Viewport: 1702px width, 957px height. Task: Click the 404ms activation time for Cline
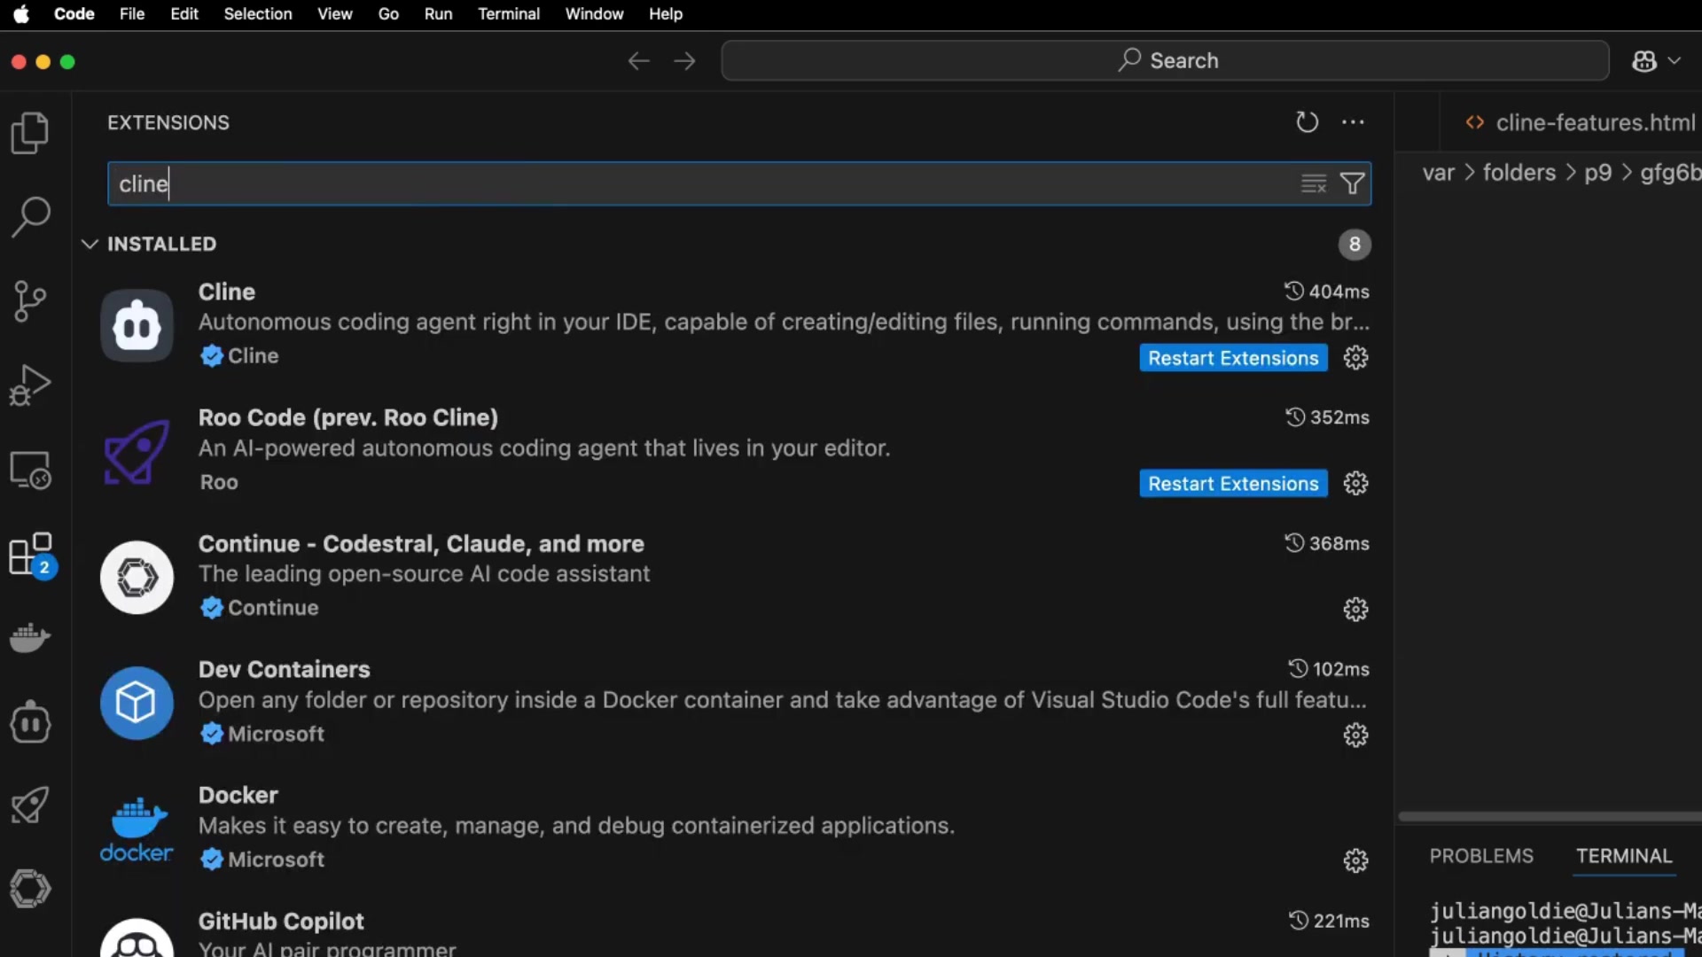point(1326,292)
